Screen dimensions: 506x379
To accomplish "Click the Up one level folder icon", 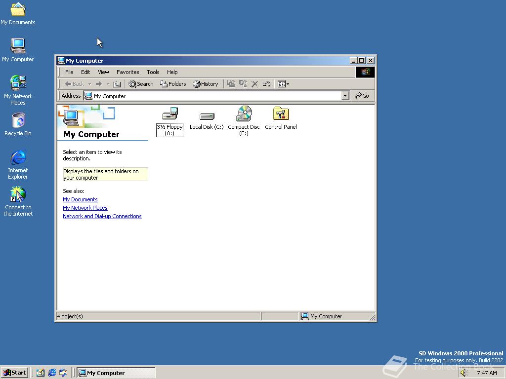I will click(x=117, y=84).
